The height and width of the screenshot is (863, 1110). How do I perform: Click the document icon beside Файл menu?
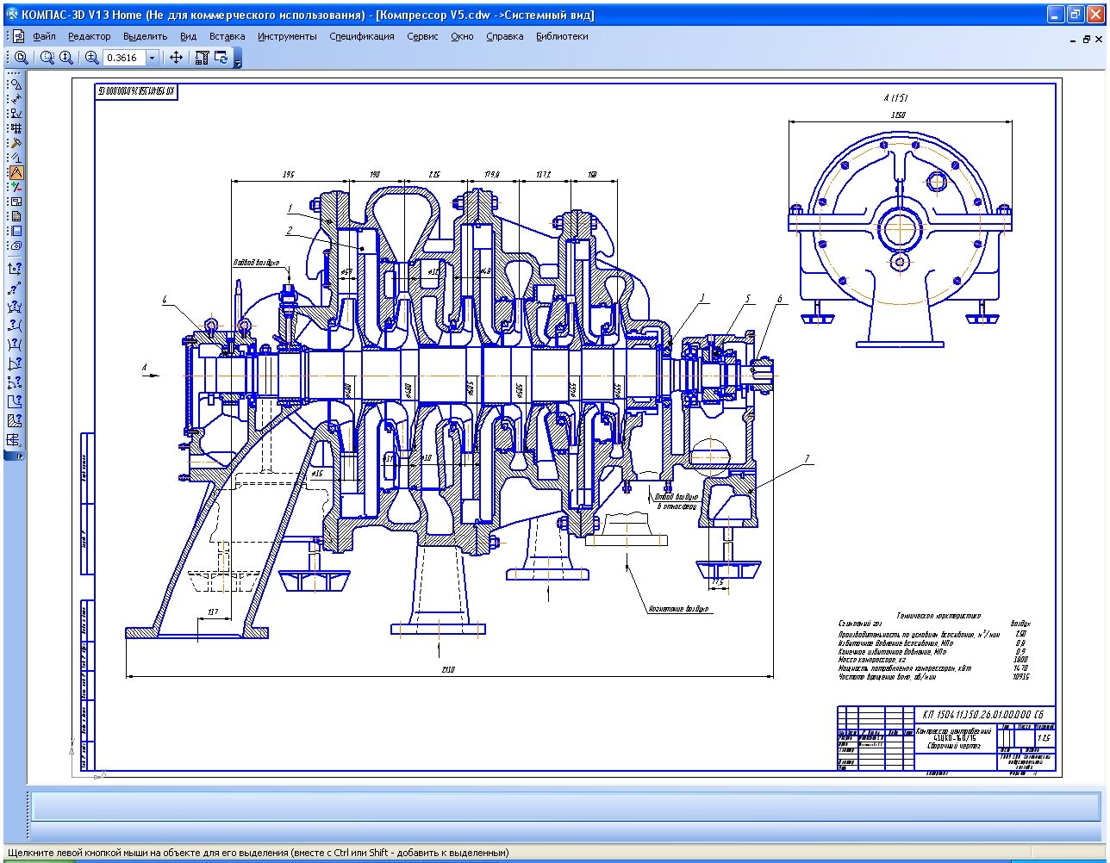point(18,36)
